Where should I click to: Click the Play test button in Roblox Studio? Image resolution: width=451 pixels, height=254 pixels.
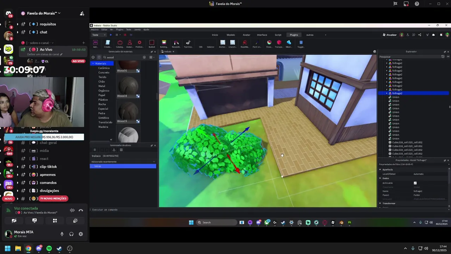point(111,35)
